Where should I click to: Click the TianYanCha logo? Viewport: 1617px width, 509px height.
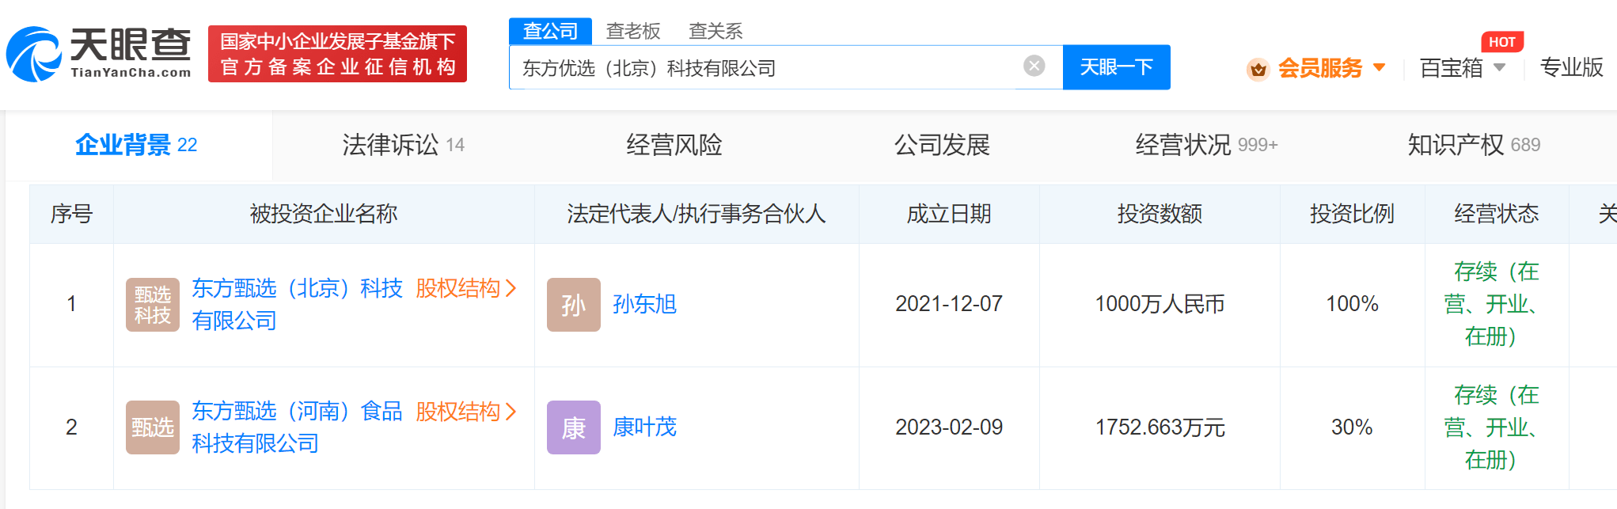point(99,54)
